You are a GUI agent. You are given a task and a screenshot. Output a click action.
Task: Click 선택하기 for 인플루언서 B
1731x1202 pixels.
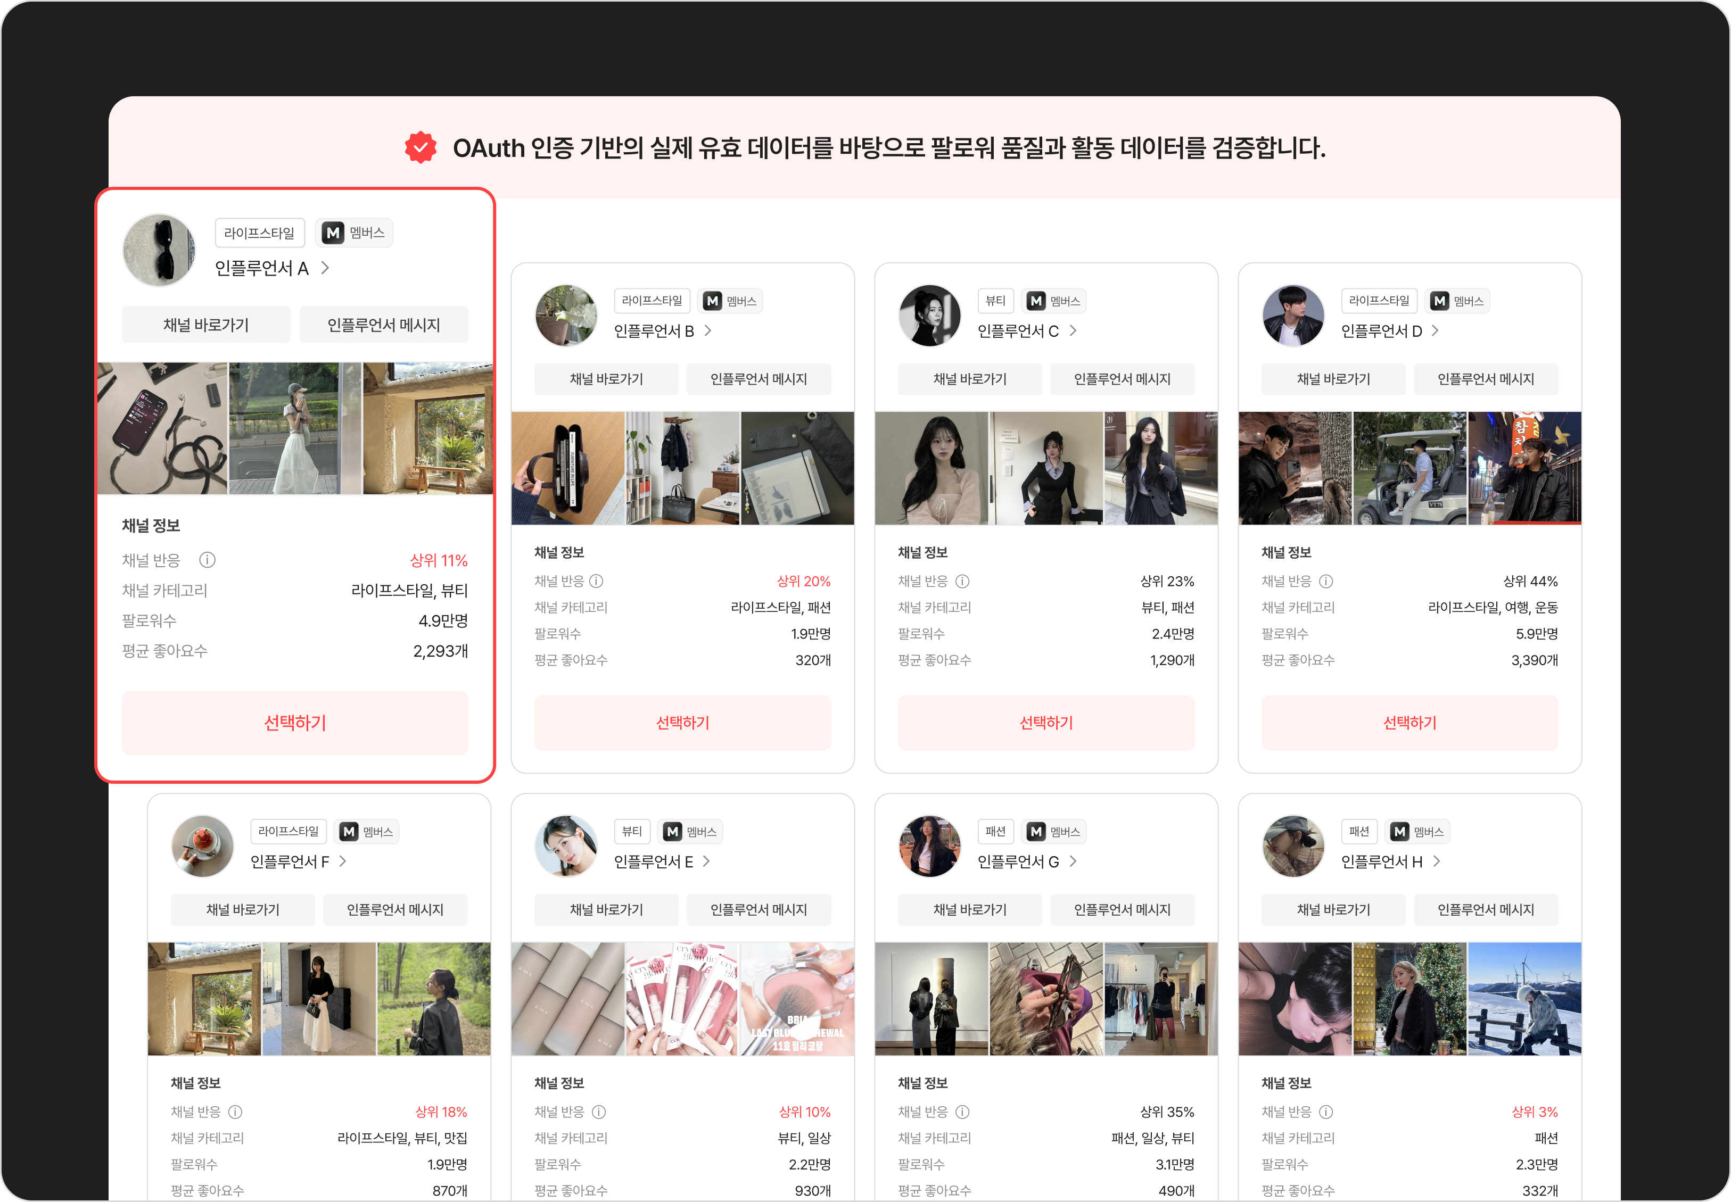(x=682, y=723)
